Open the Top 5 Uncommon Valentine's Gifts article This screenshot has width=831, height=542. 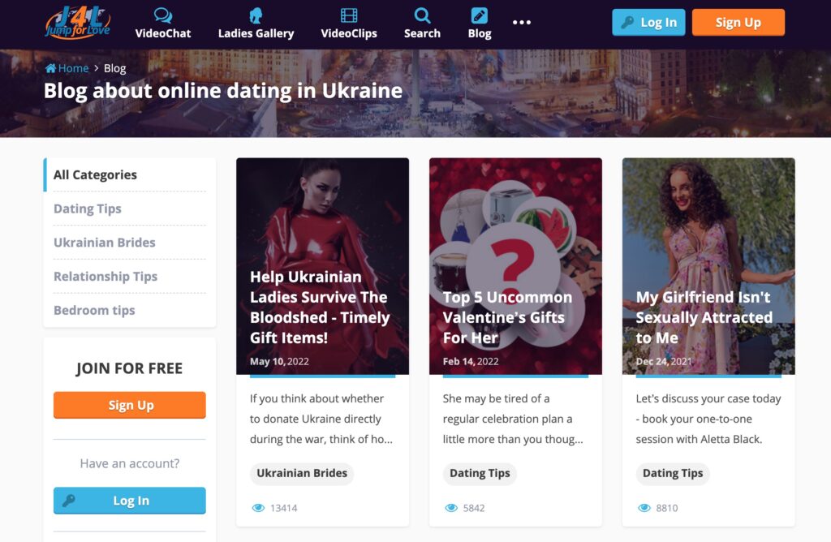tap(515, 266)
